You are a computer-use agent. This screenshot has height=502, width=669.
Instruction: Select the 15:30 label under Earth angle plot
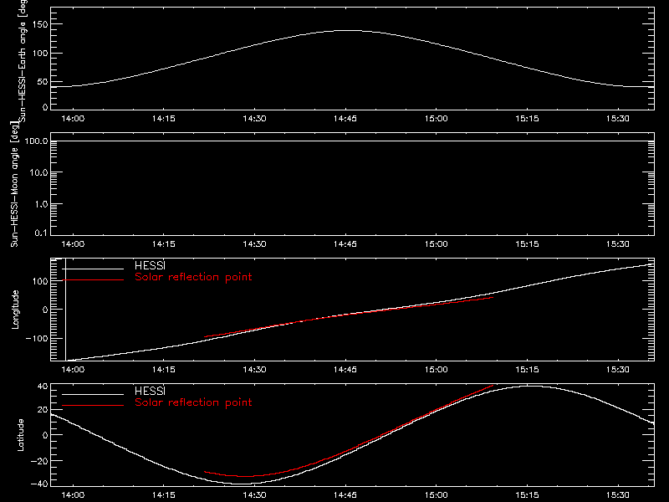tap(617, 119)
